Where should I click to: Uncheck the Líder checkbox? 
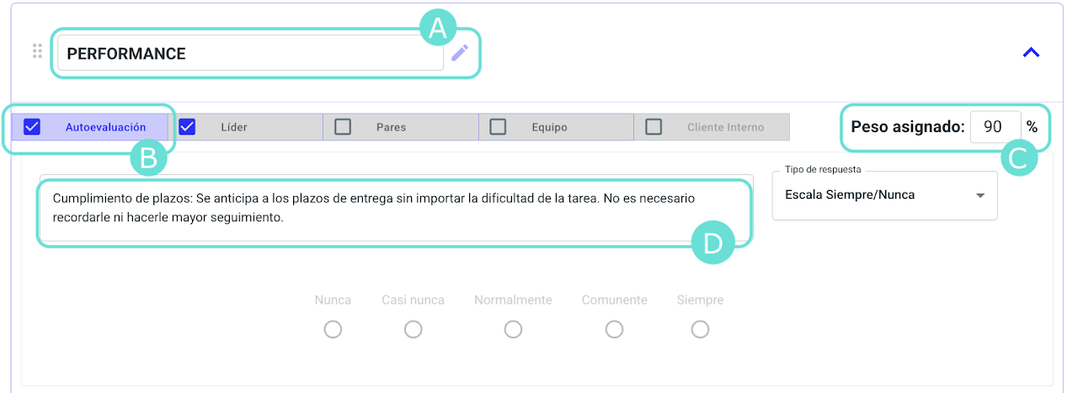point(187,127)
